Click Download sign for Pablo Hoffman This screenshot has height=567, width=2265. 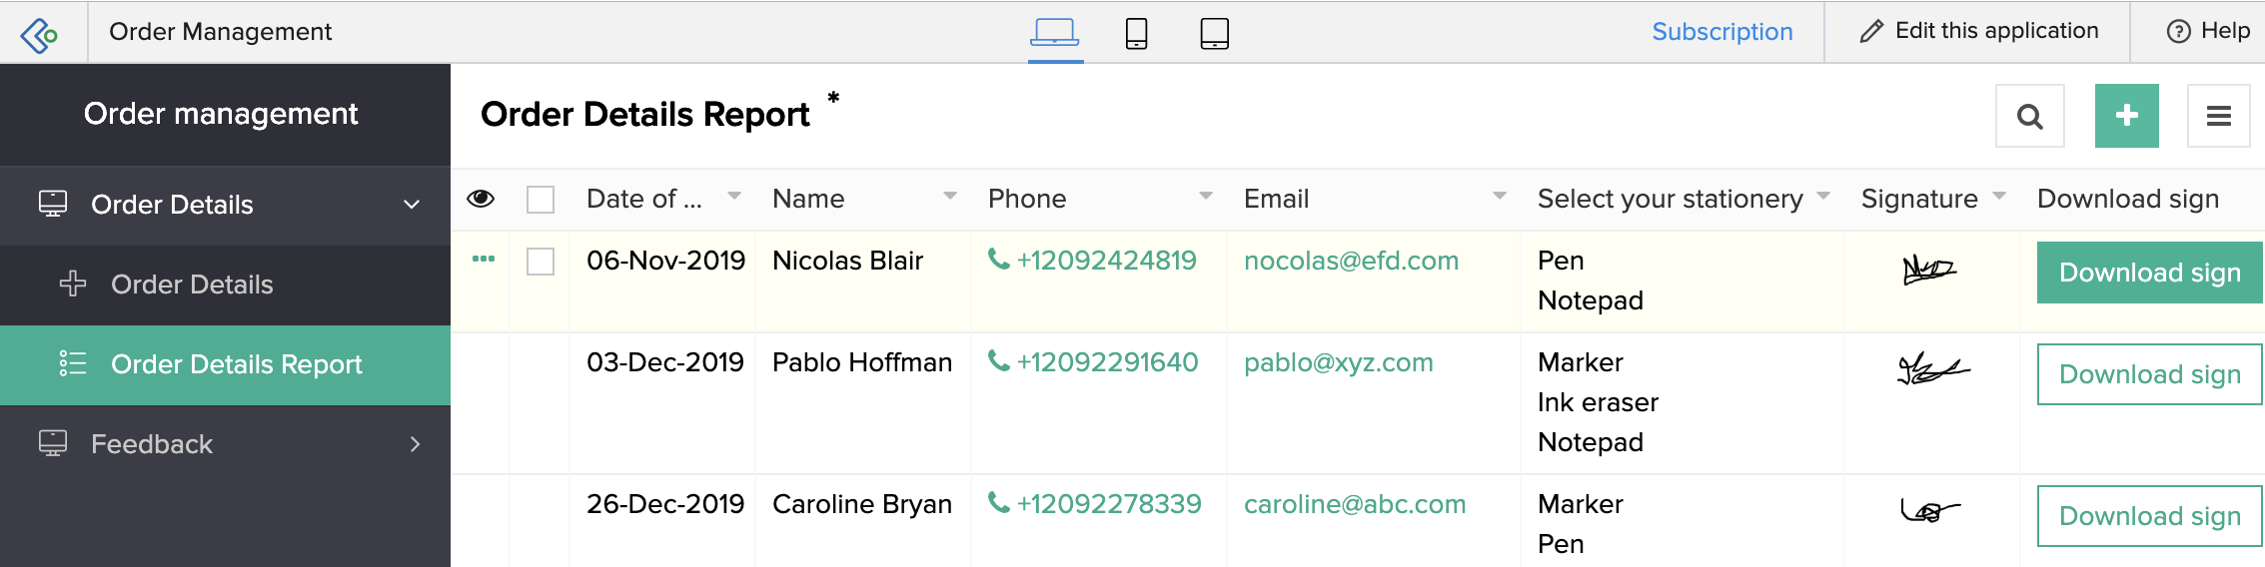2149,374
